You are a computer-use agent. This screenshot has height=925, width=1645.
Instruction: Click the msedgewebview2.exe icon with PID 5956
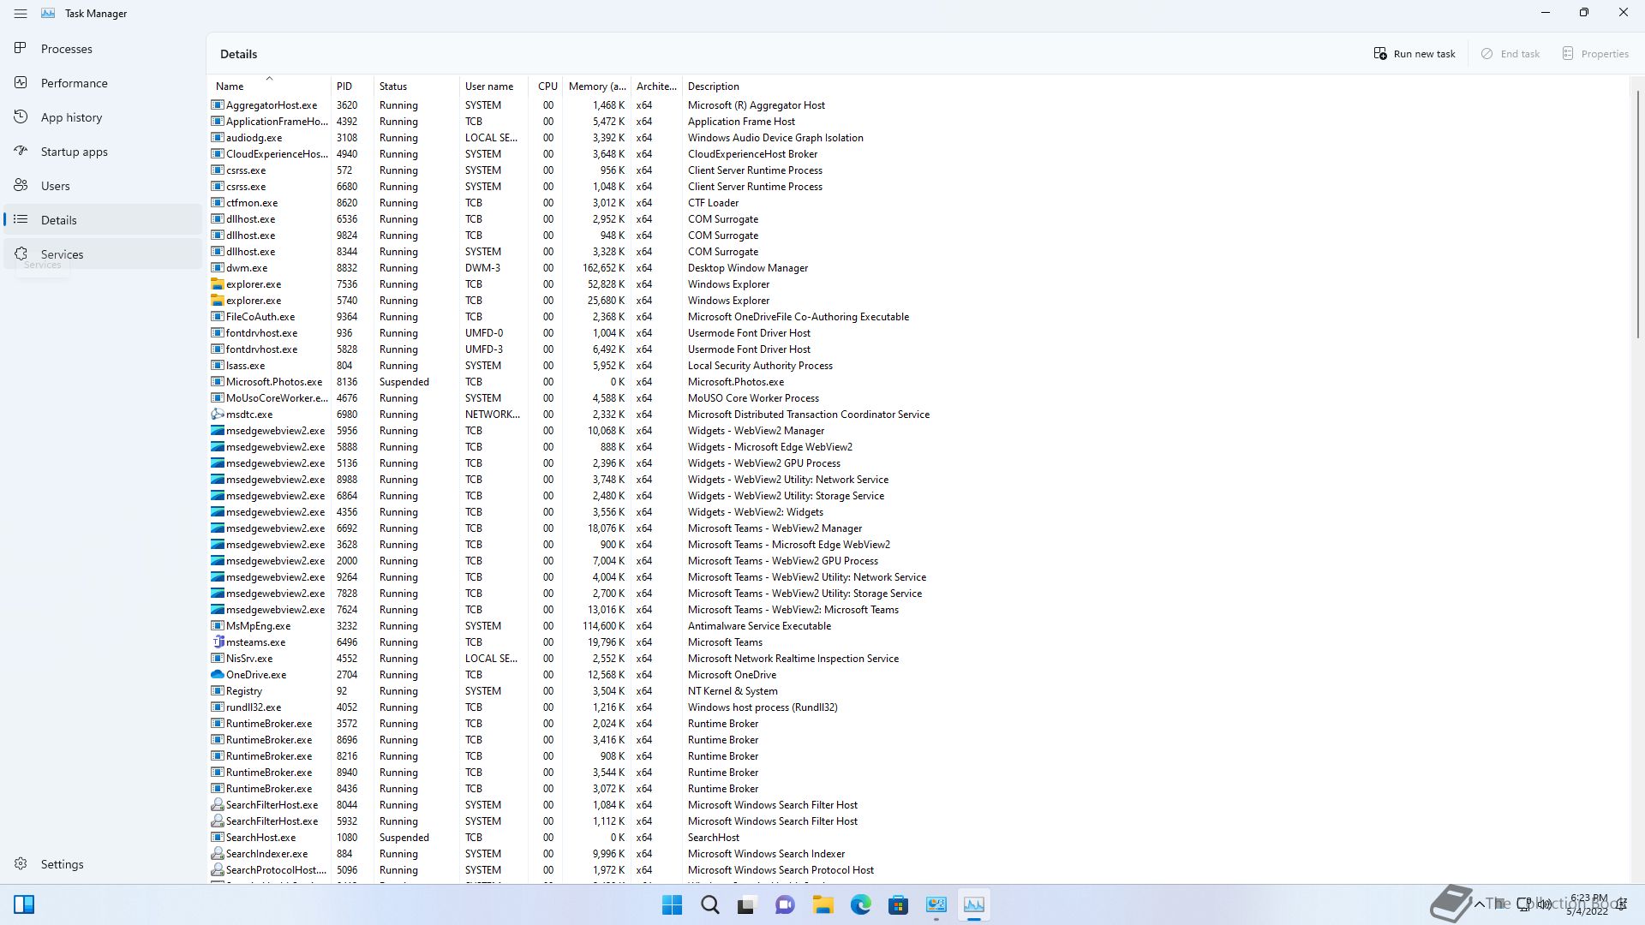(x=218, y=431)
